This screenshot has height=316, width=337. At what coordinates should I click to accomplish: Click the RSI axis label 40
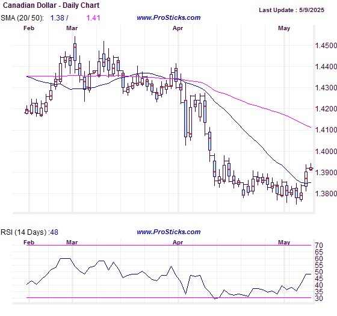(x=319, y=285)
